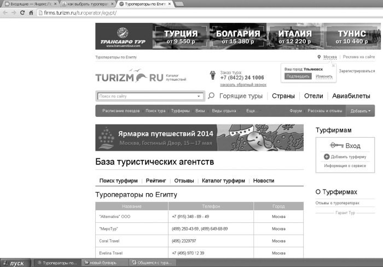Expand the site search field dropdown arrow
This screenshot has height=267, width=383.
[199, 96]
